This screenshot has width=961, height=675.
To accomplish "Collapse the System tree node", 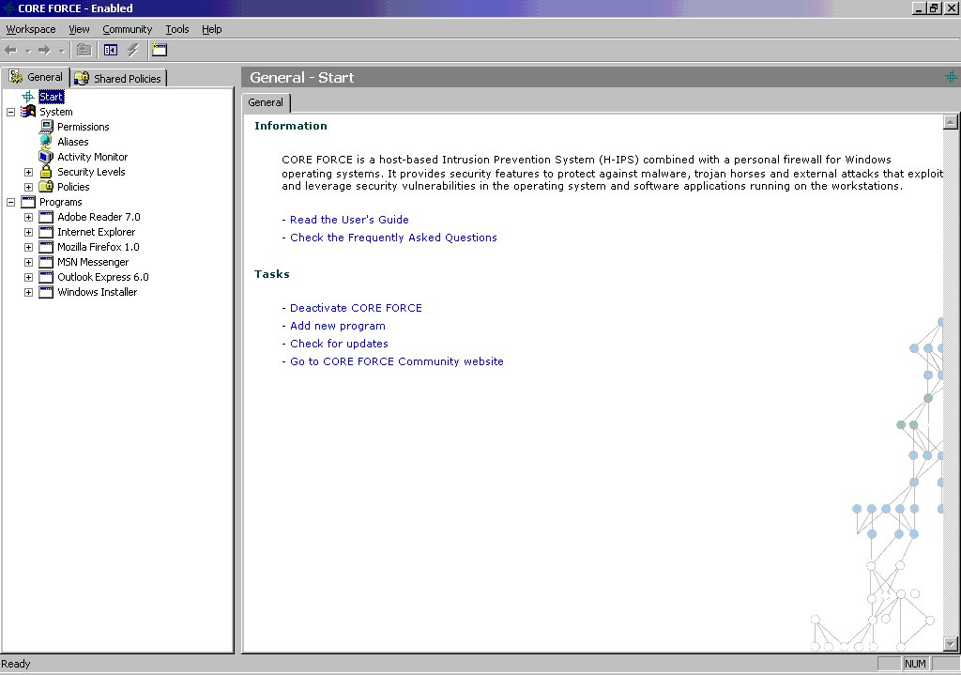I will 10,113.
